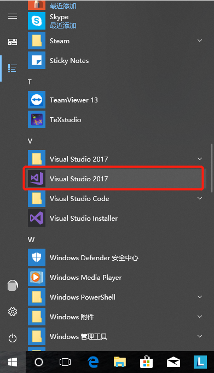214x373 pixels.
Task: Open the power options button
Action: click(x=13, y=338)
